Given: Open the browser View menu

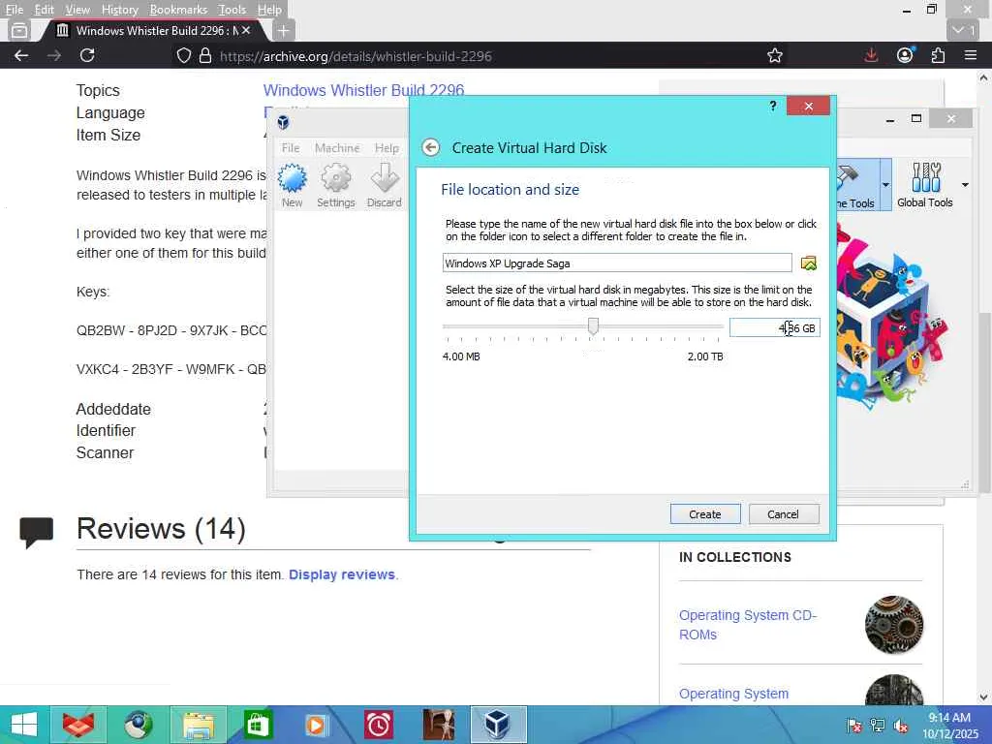Looking at the screenshot, I should pos(77,10).
